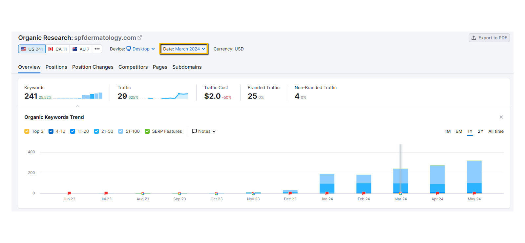The image size is (525, 243).
Task: Open more databases ellipsis button
Action: tap(97, 49)
